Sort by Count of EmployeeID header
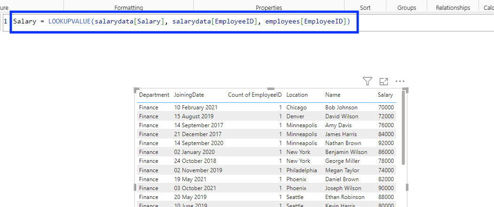494x207 pixels. point(255,95)
